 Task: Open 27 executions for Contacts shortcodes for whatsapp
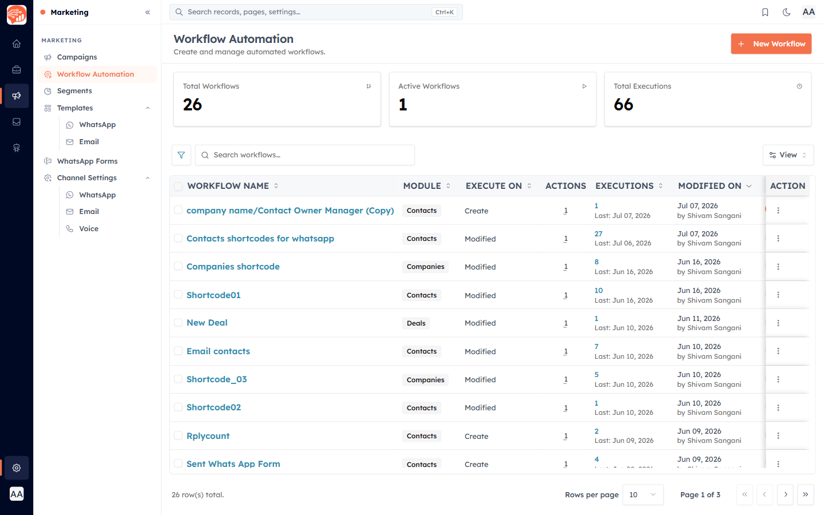(599, 234)
